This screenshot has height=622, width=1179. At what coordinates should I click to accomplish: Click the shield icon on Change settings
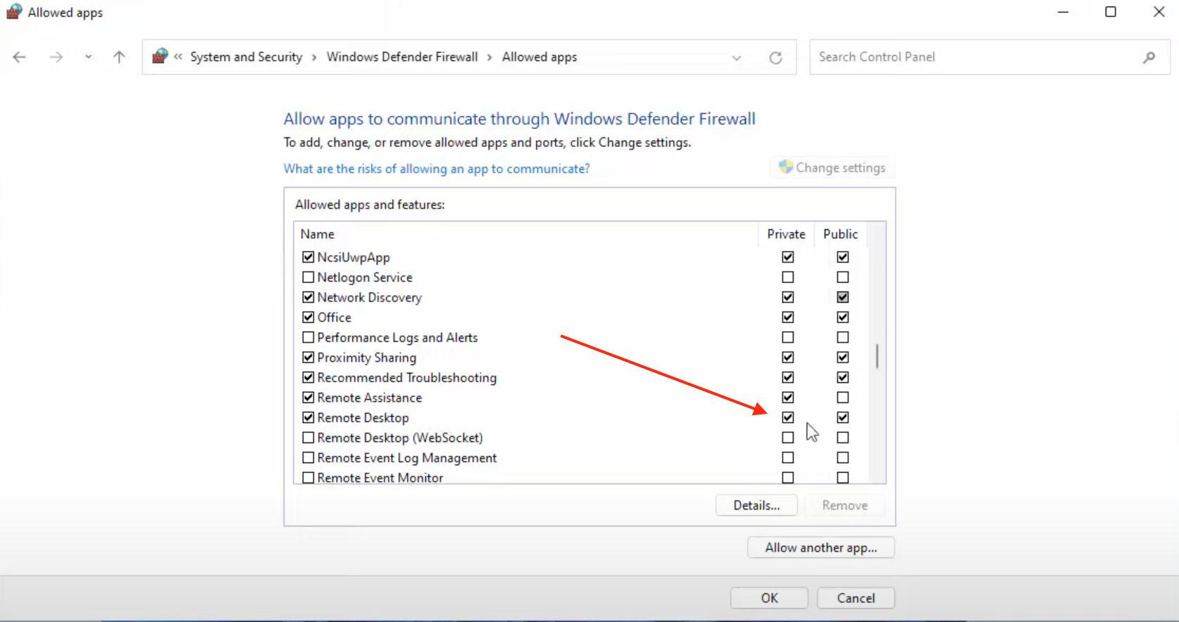786,167
